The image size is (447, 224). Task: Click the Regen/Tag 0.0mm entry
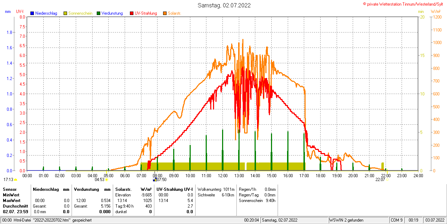pyautogui.click(x=257, y=195)
